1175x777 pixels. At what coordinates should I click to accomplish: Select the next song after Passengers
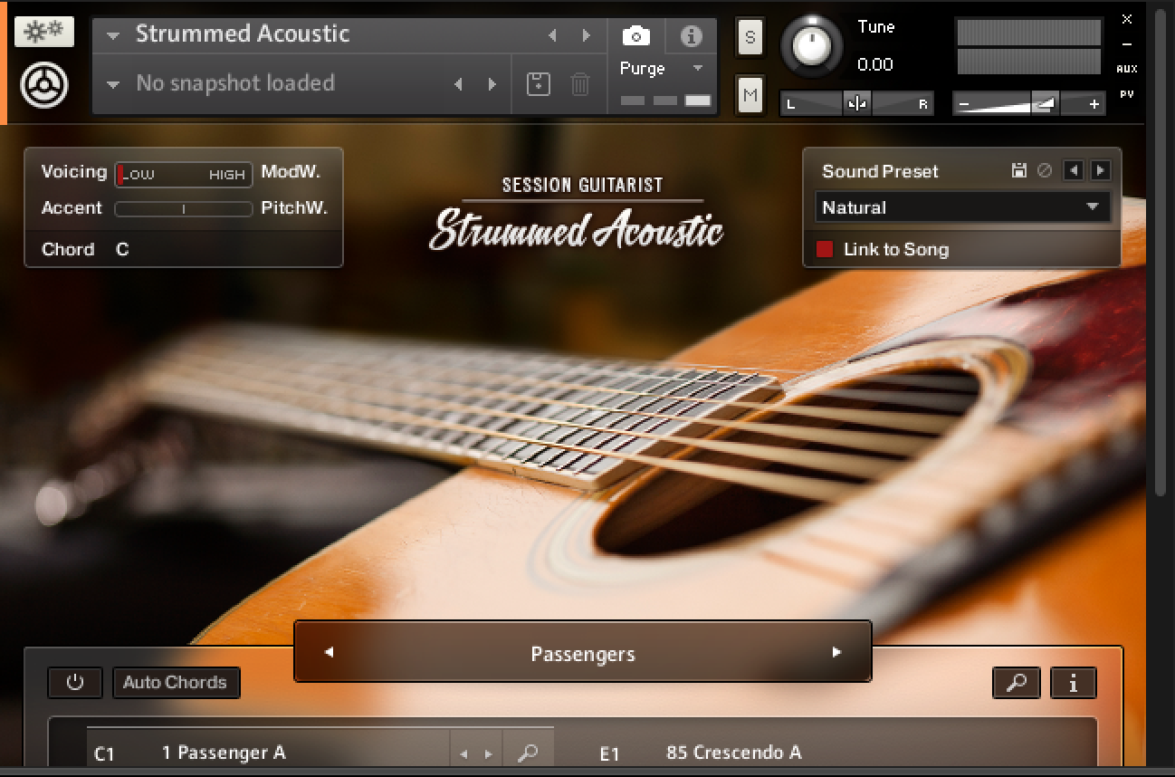[837, 653]
